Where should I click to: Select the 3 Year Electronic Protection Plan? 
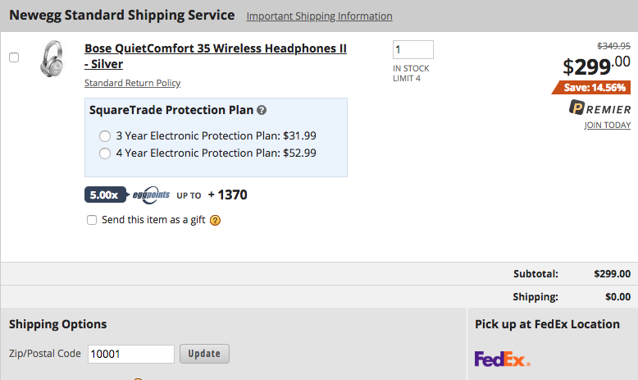[x=104, y=136]
